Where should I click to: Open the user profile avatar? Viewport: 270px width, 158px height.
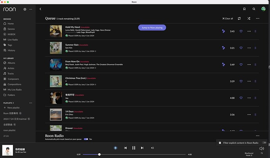point(263,9)
